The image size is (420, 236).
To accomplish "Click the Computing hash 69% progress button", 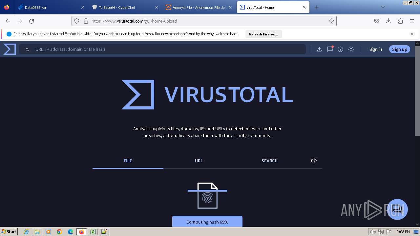I will [x=207, y=222].
